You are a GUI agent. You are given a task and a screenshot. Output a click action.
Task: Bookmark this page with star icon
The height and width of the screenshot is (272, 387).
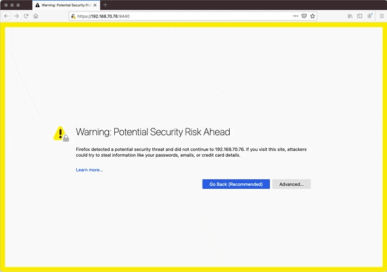pos(313,16)
